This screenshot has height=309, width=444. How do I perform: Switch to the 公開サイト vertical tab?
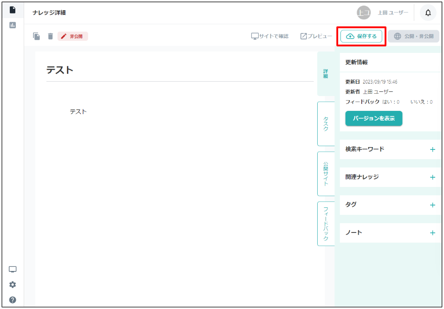point(326,174)
